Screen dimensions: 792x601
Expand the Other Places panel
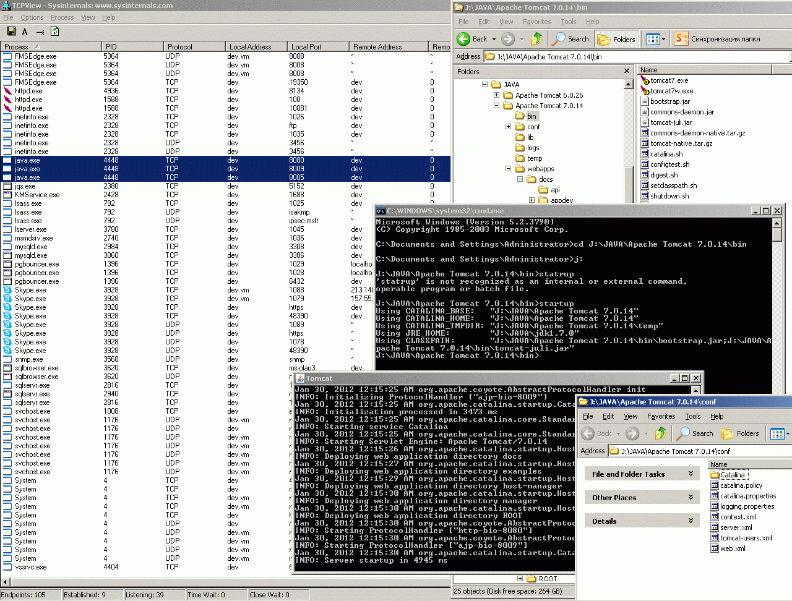[691, 498]
